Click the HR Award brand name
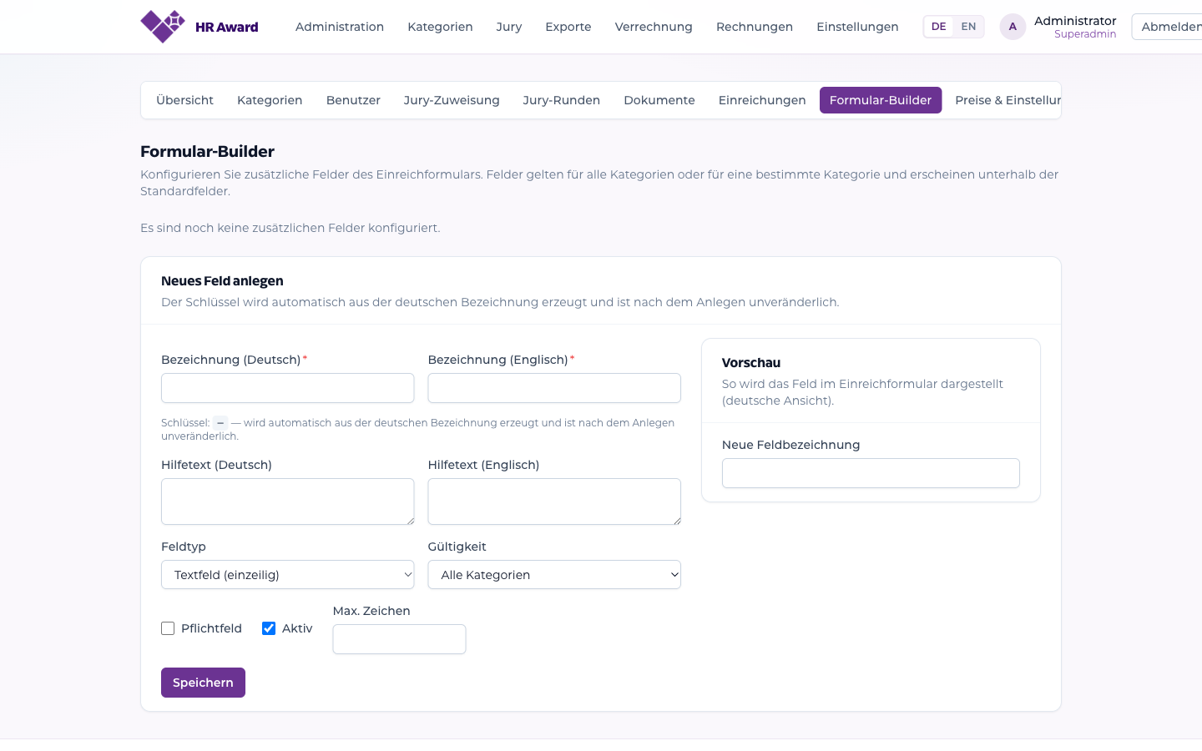The image size is (1202, 751). [227, 27]
